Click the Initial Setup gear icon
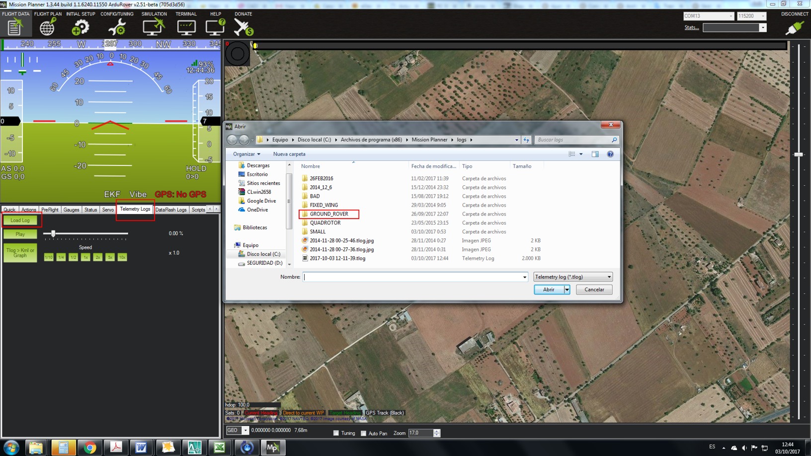 pos(81,27)
